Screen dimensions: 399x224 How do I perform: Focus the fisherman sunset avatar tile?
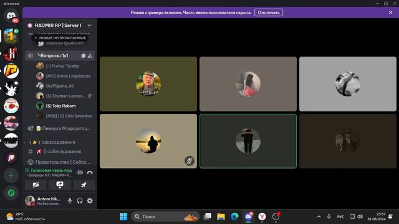click(148, 141)
